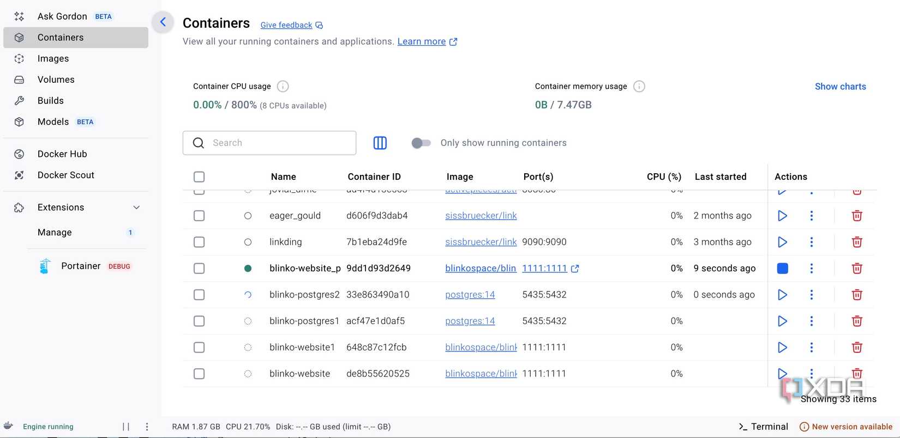This screenshot has height=438, width=900.
Task: Delete the blinko-website1 container
Action: pyautogui.click(x=857, y=347)
